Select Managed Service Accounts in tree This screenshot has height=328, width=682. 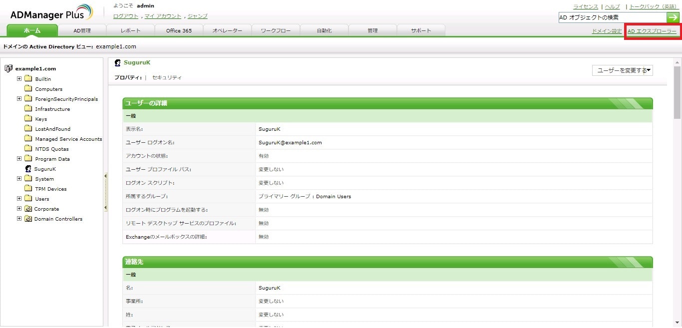tap(68, 139)
